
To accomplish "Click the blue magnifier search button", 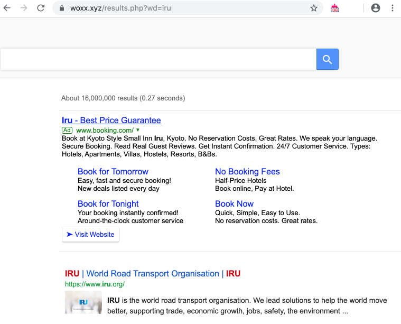I will click(x=327, y=59).
